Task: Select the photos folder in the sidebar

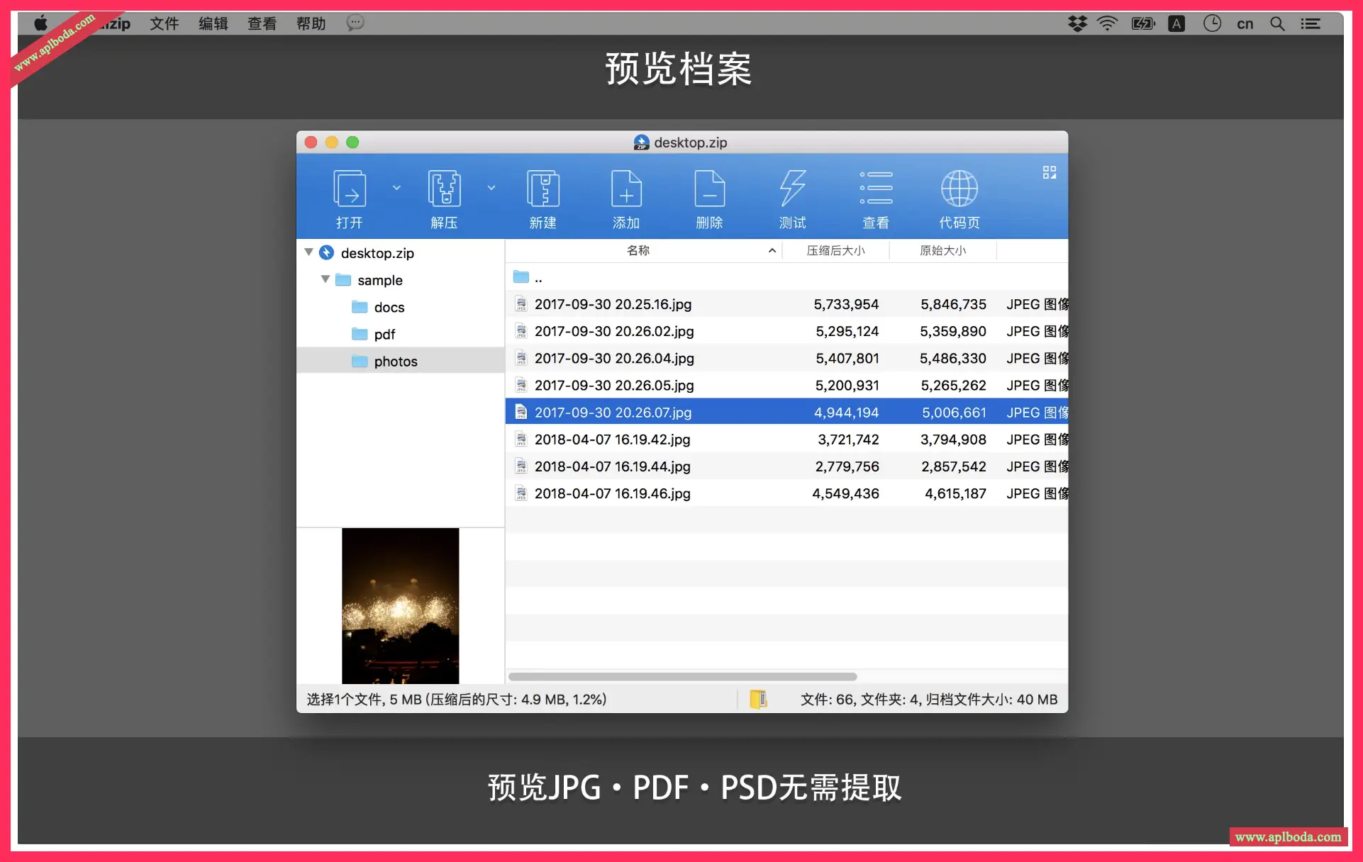Action: (x=396, y=361)
